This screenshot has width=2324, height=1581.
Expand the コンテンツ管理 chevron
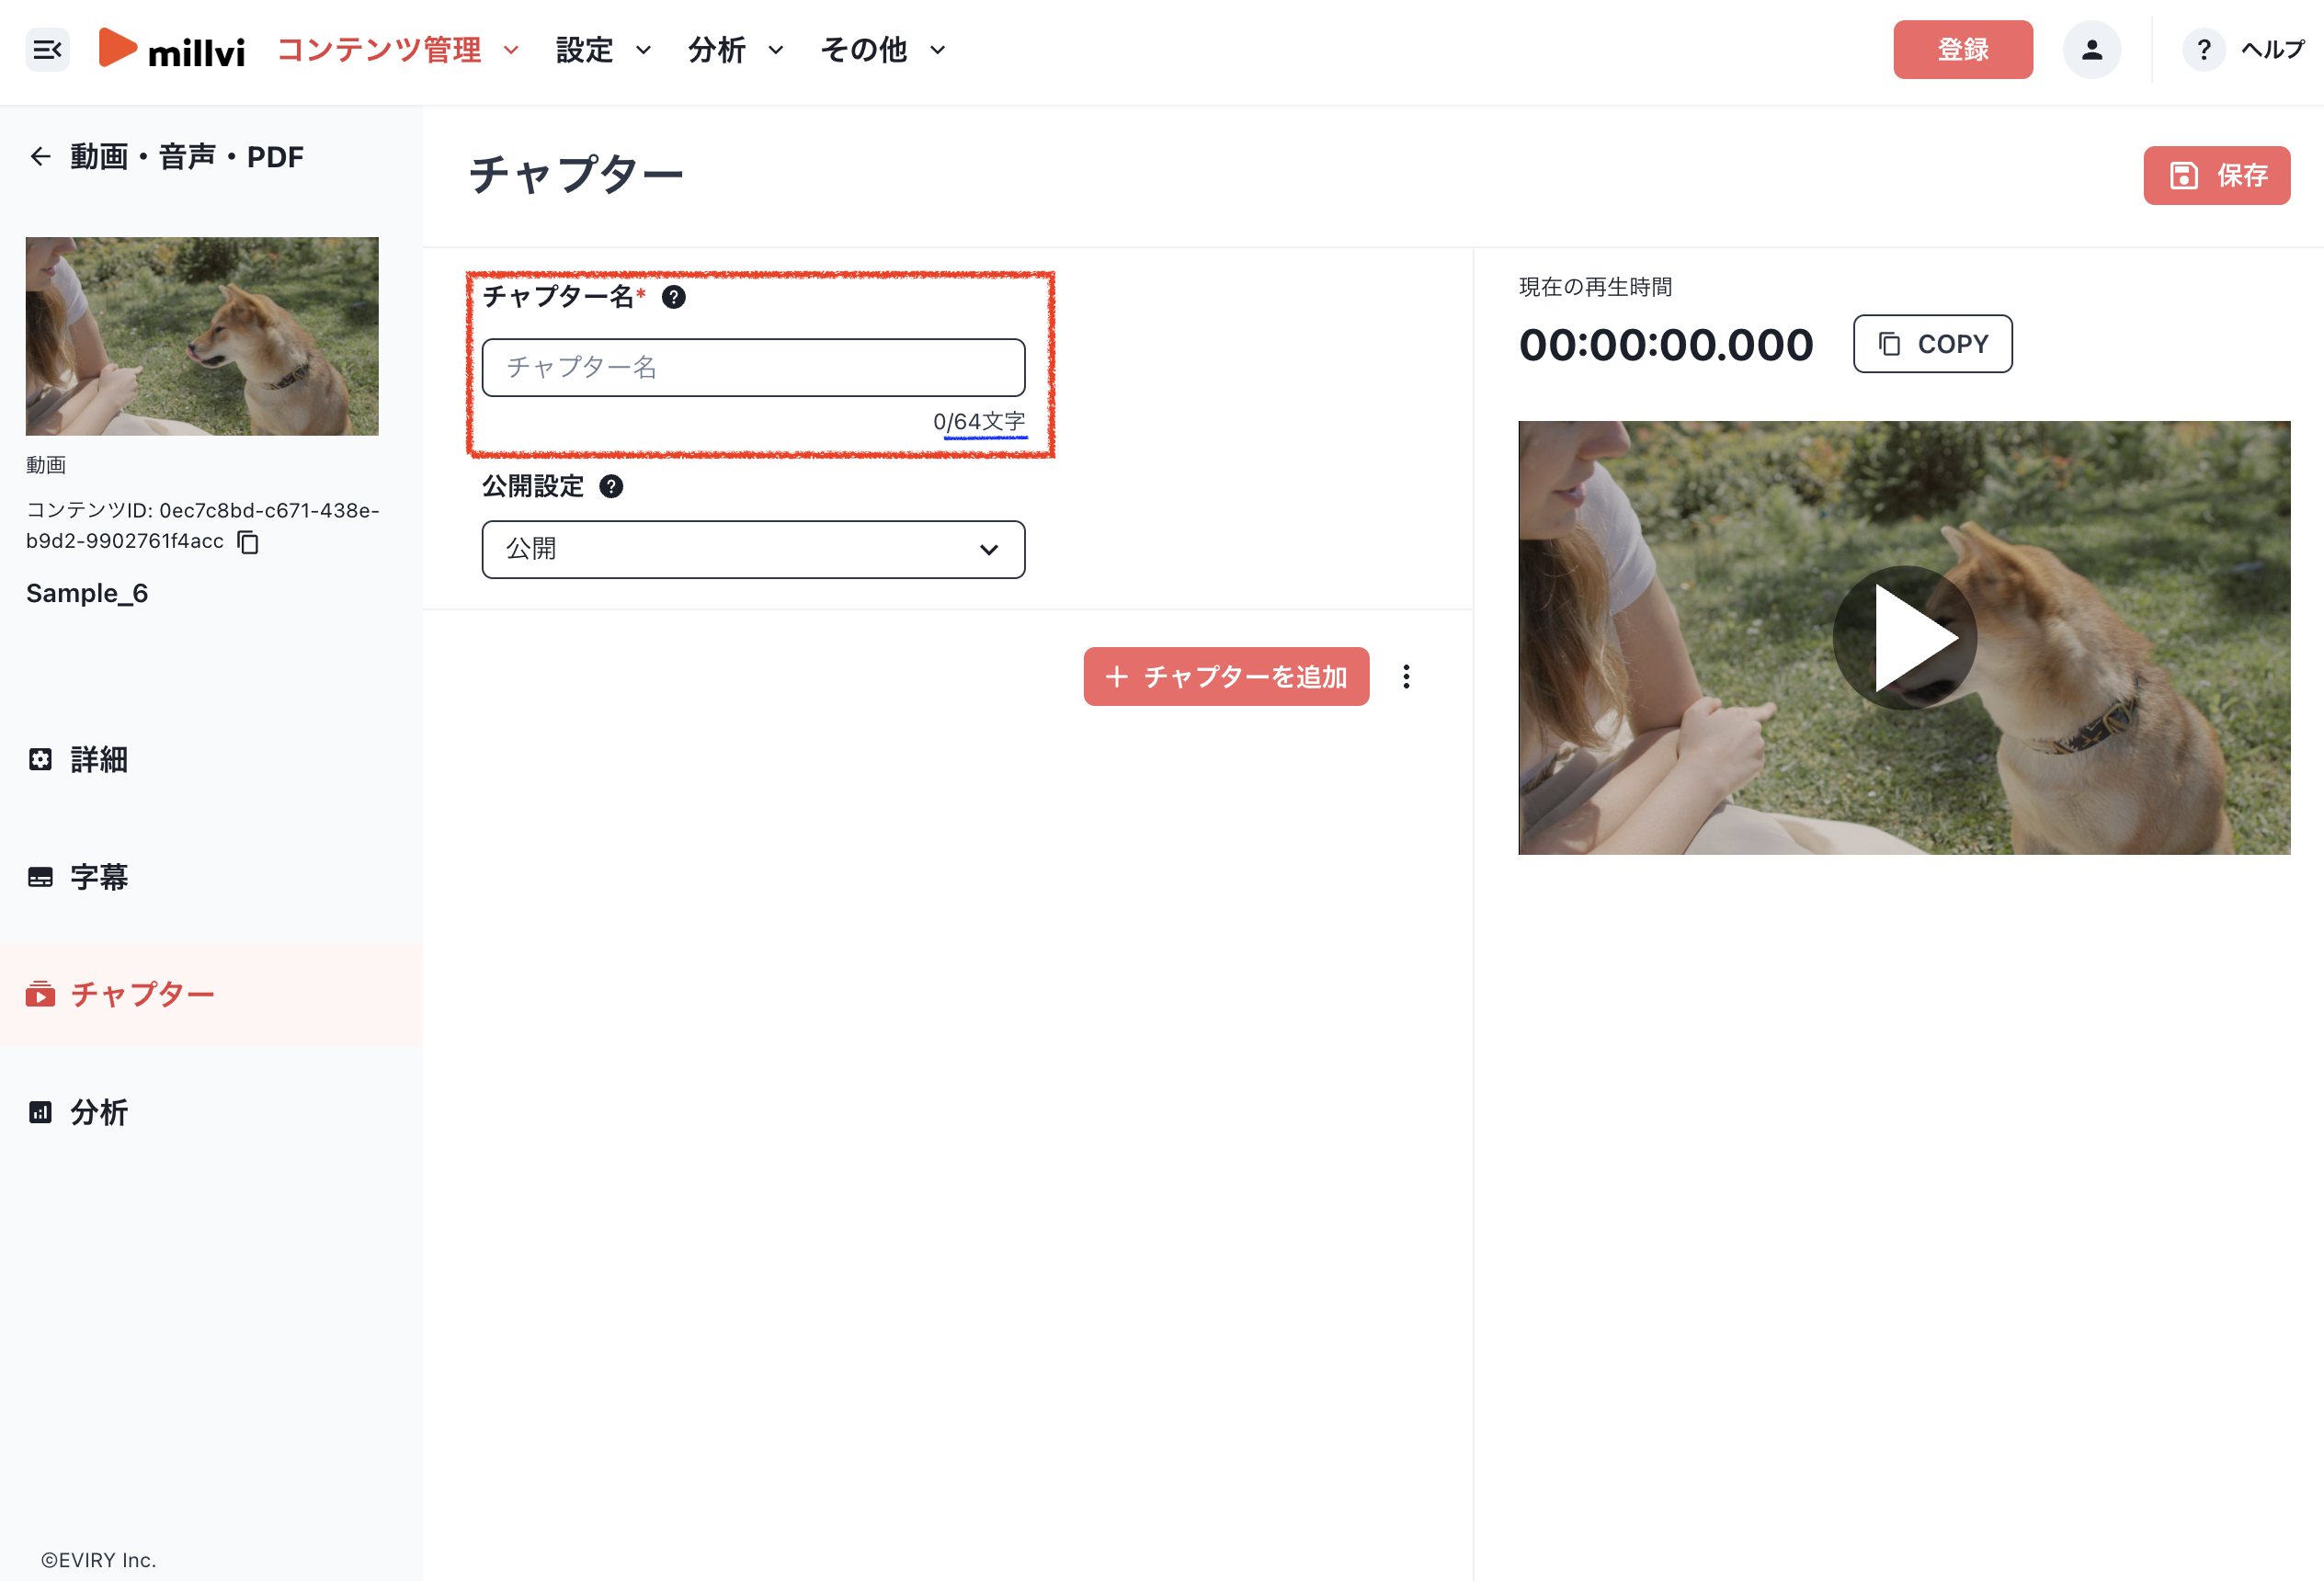click(x=511, y=50)
